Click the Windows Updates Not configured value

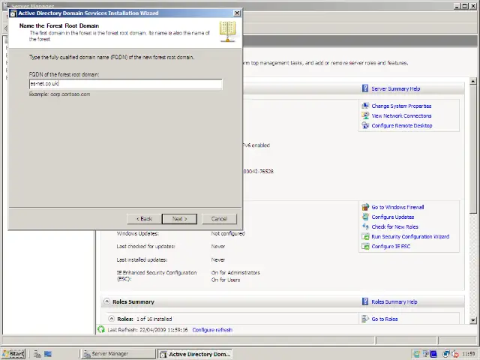tap(228, 233)
